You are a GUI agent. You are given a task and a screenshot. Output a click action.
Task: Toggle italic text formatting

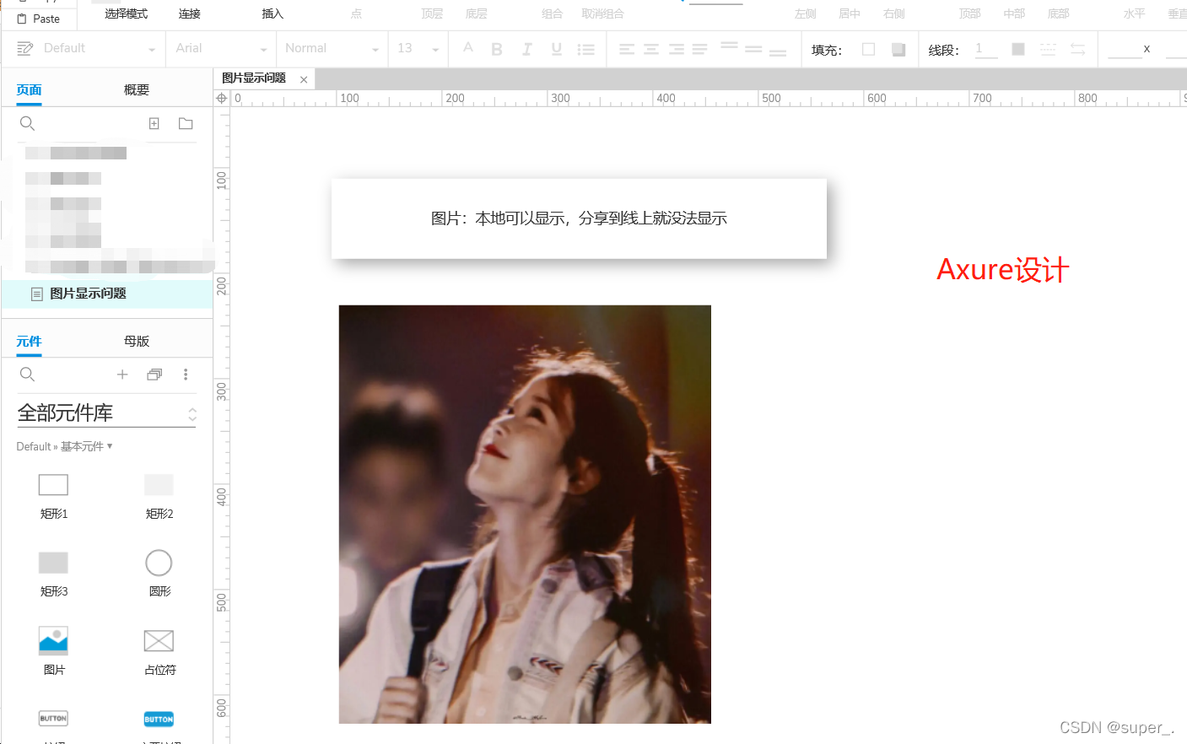click(526, 49)
